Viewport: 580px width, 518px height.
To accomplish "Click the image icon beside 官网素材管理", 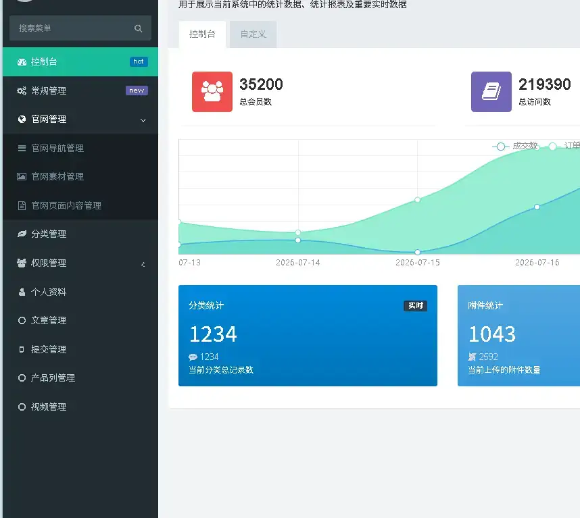I will click(22, 177).
